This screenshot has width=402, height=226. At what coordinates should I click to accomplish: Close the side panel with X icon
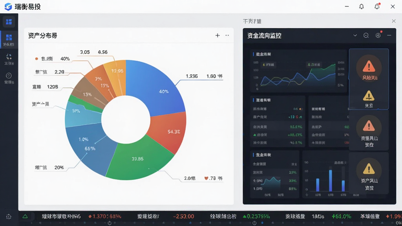(x=394, y=21)
